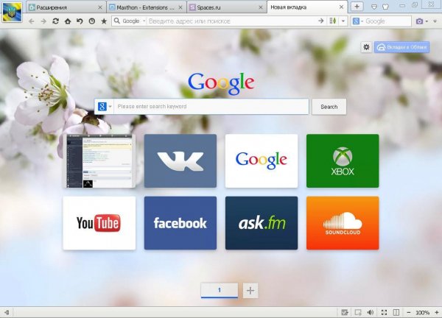Enter fullscreen with the status bar icon
442x318 pixels.
(x=384, y=312)
